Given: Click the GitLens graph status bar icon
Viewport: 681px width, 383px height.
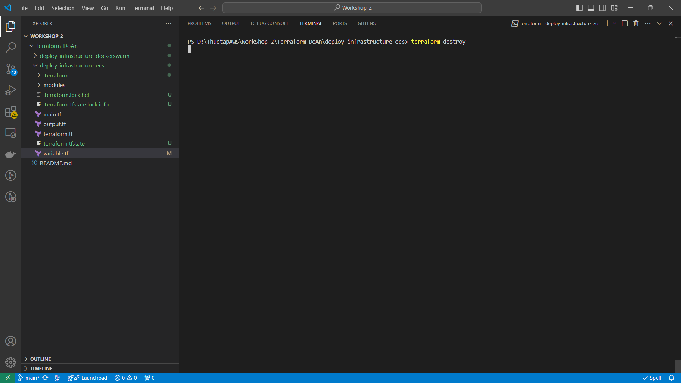Looking at the screenshot, I should 57,378.
